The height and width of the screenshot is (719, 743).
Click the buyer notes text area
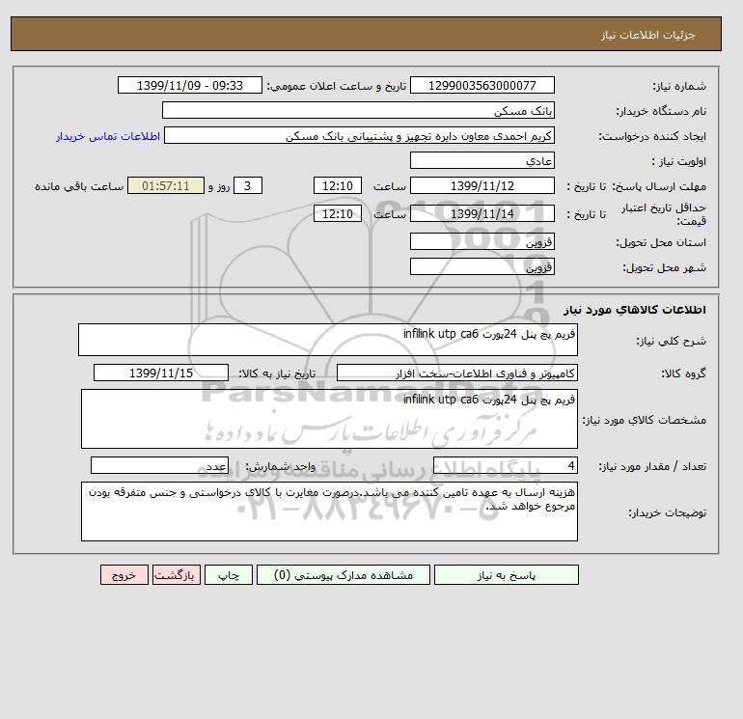(329, 512)
